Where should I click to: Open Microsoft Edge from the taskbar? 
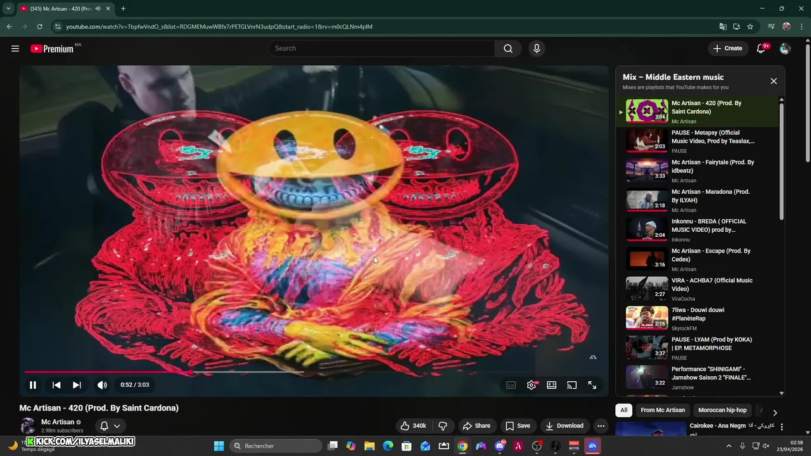point(388,446)
